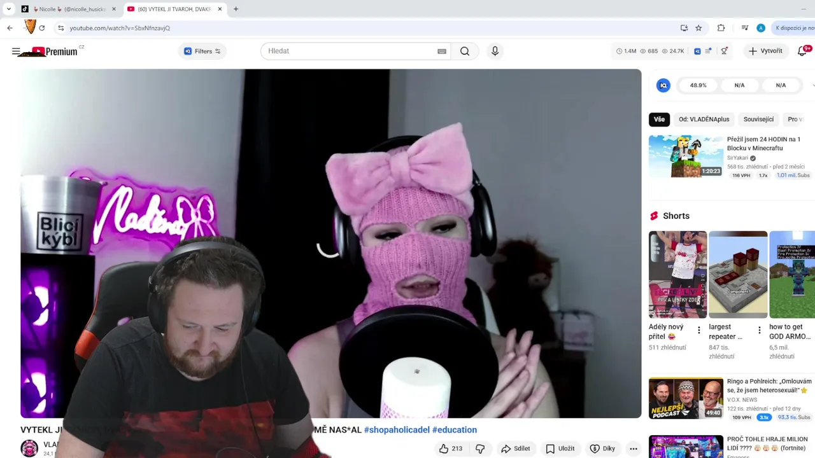Open the vidIQ trophy icon
Screen dimensions: 815x458
click(724, 51)
